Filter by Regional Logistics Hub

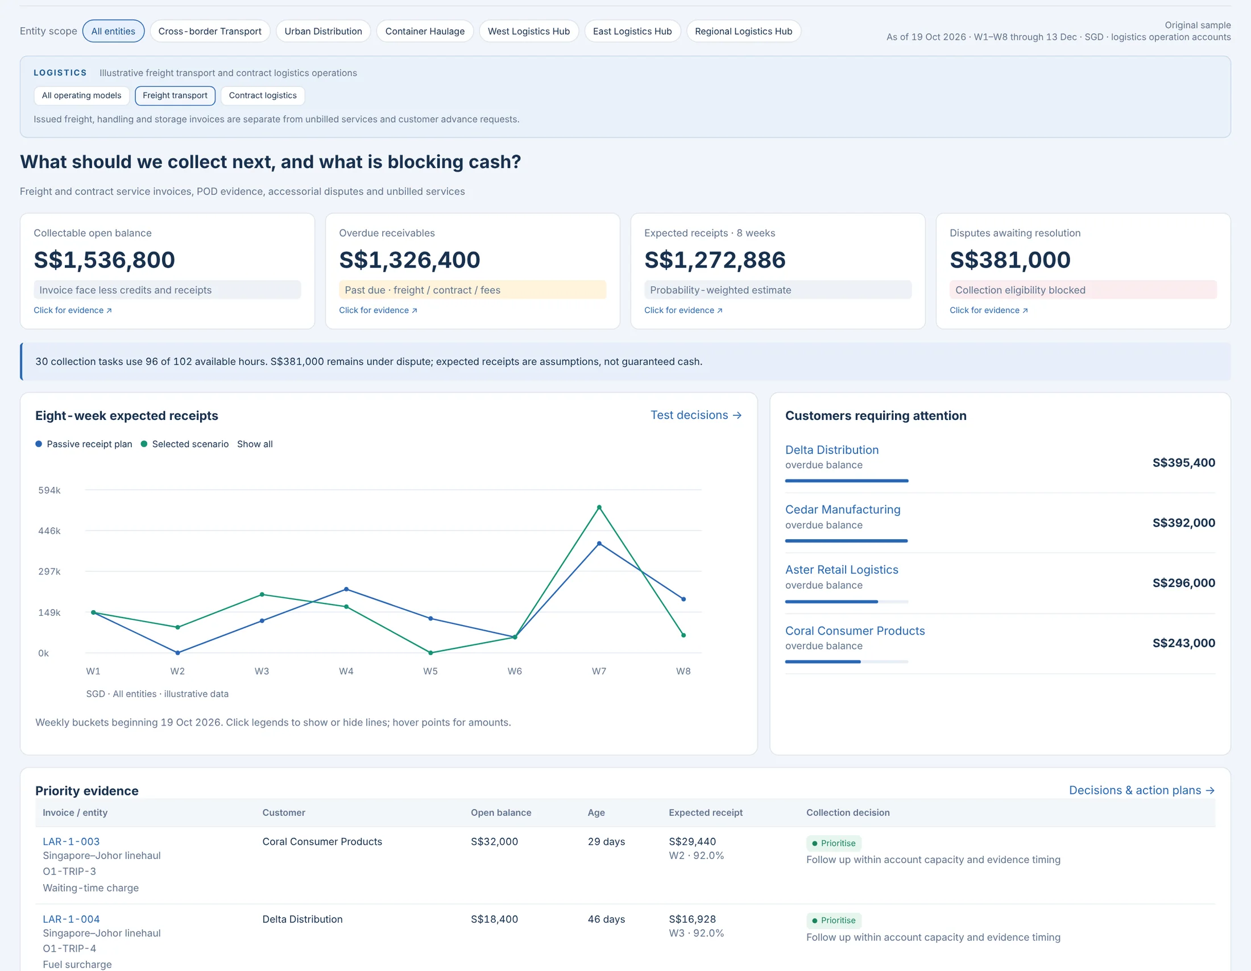tap(743, 31)
